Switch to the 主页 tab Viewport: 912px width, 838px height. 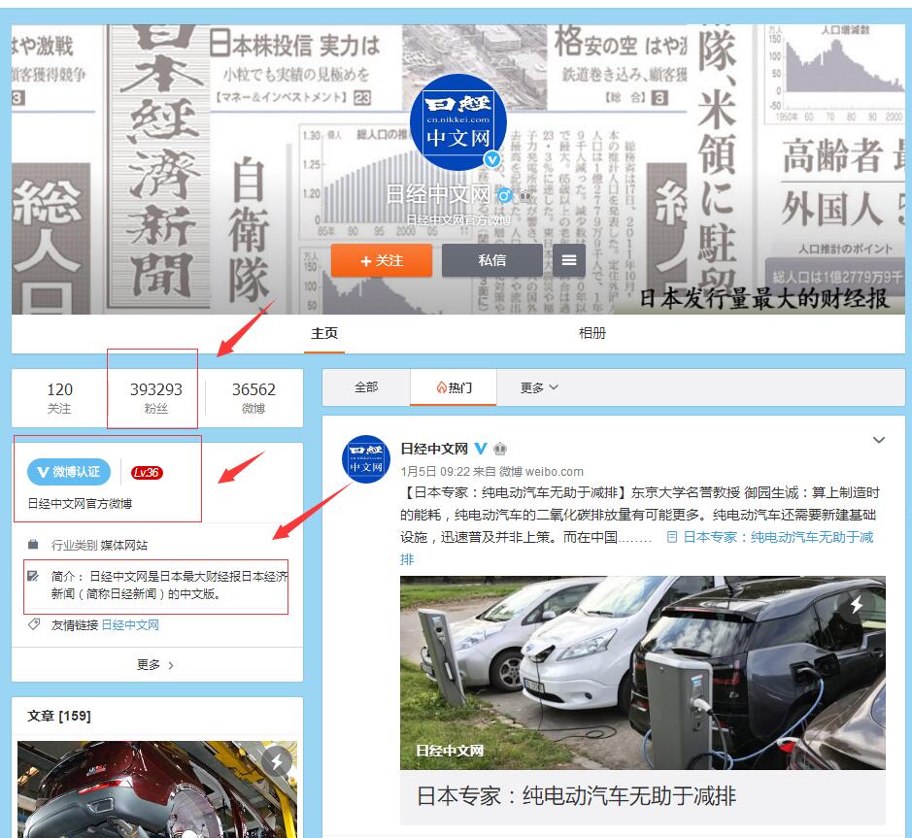pyautogui.click(x=324, y=333)
